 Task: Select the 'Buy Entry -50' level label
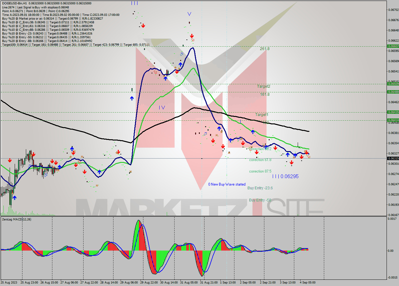tap(260, 200)
